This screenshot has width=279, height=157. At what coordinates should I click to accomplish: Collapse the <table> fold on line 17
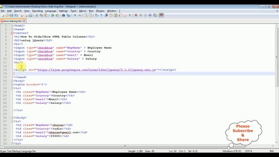point(12,85)
